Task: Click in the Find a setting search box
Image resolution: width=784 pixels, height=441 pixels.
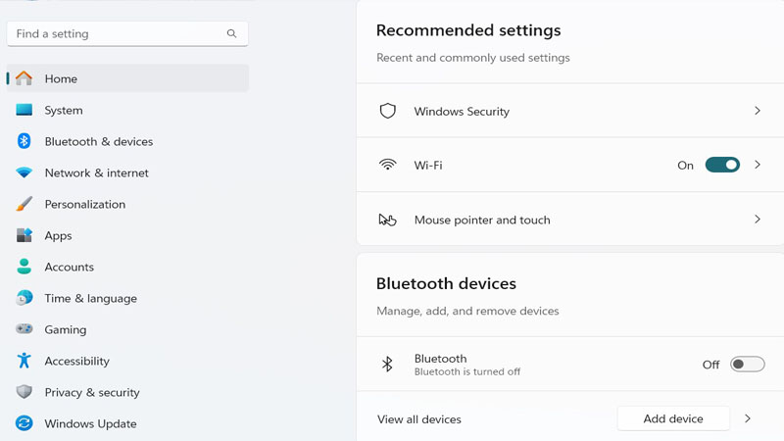Action: [x=127, y=33]
